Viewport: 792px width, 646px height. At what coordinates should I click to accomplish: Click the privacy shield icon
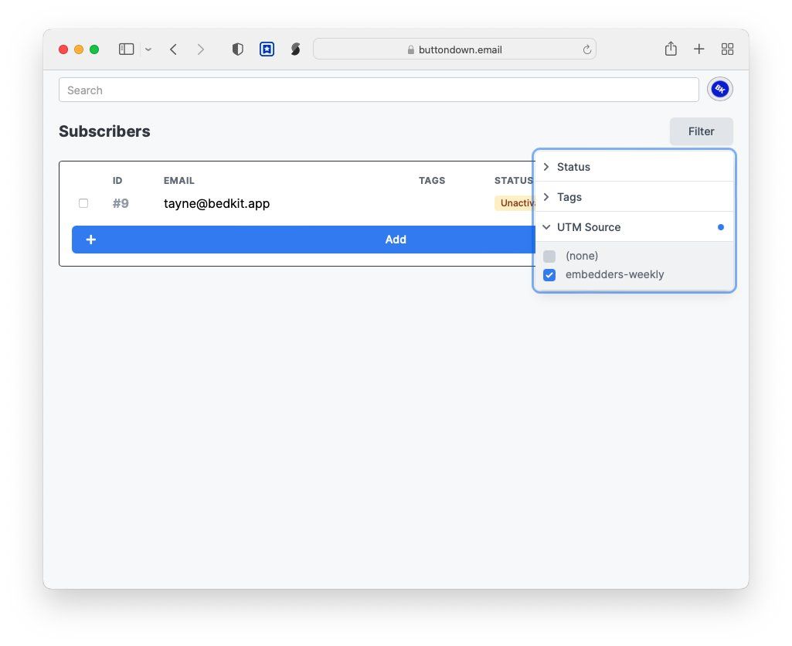(238, 49)
